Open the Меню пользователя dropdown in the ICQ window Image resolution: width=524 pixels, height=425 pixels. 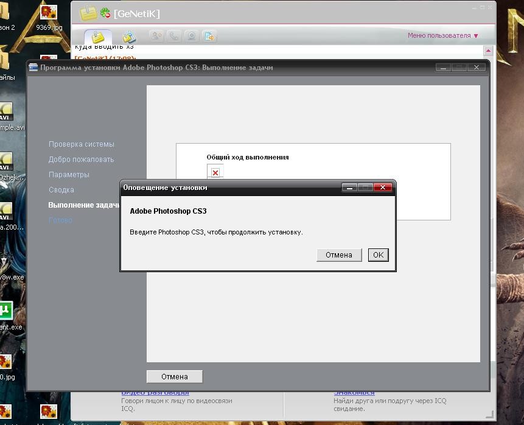[442, 35]
